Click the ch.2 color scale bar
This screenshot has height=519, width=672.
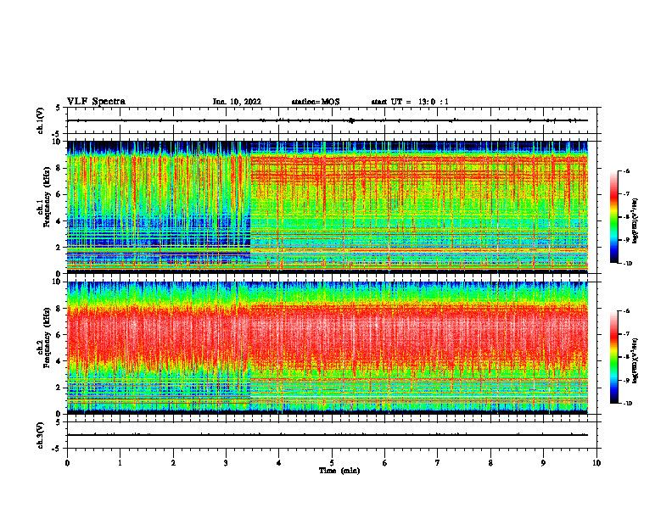(613, 357)
